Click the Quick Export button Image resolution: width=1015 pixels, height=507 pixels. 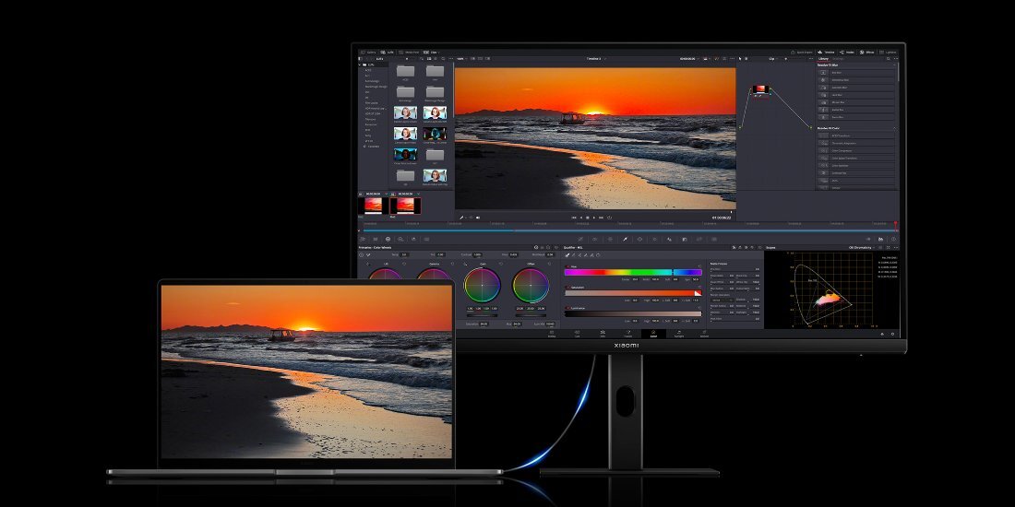[802, 53]
